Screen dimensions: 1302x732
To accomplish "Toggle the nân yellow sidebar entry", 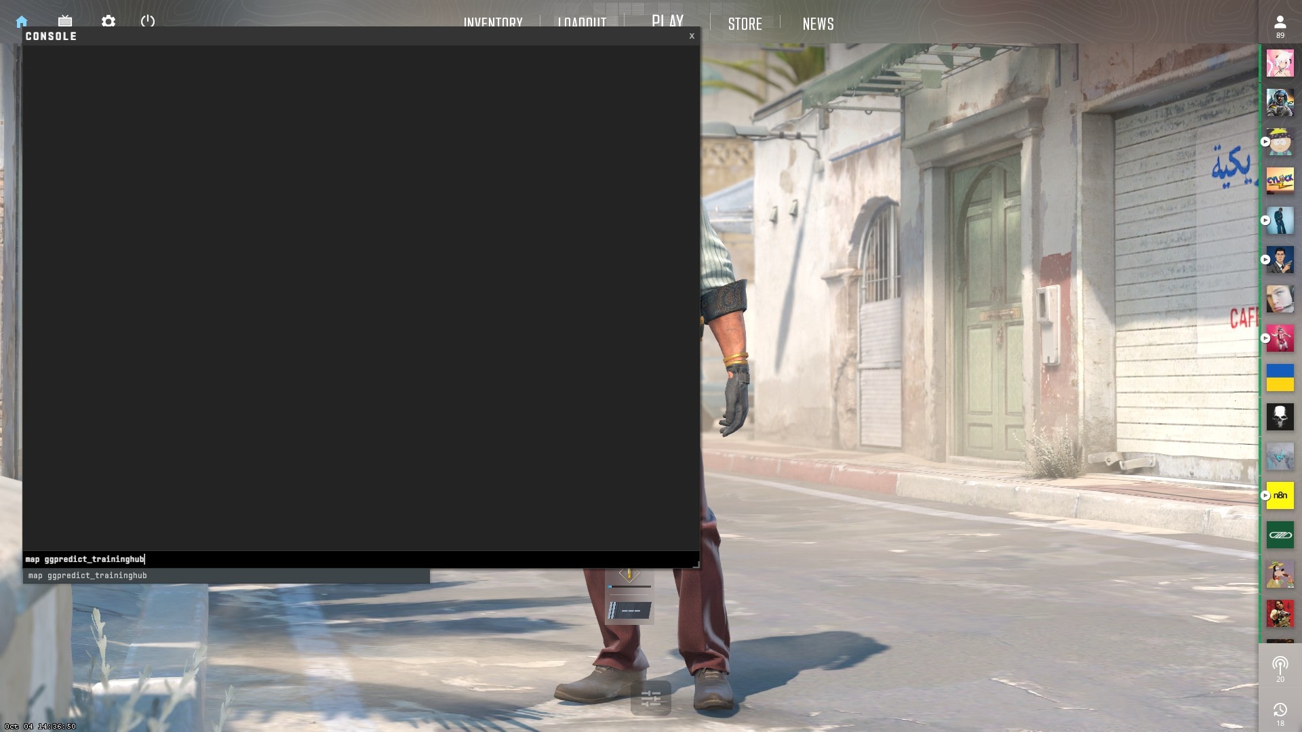I will click(x=1280, y=495).
